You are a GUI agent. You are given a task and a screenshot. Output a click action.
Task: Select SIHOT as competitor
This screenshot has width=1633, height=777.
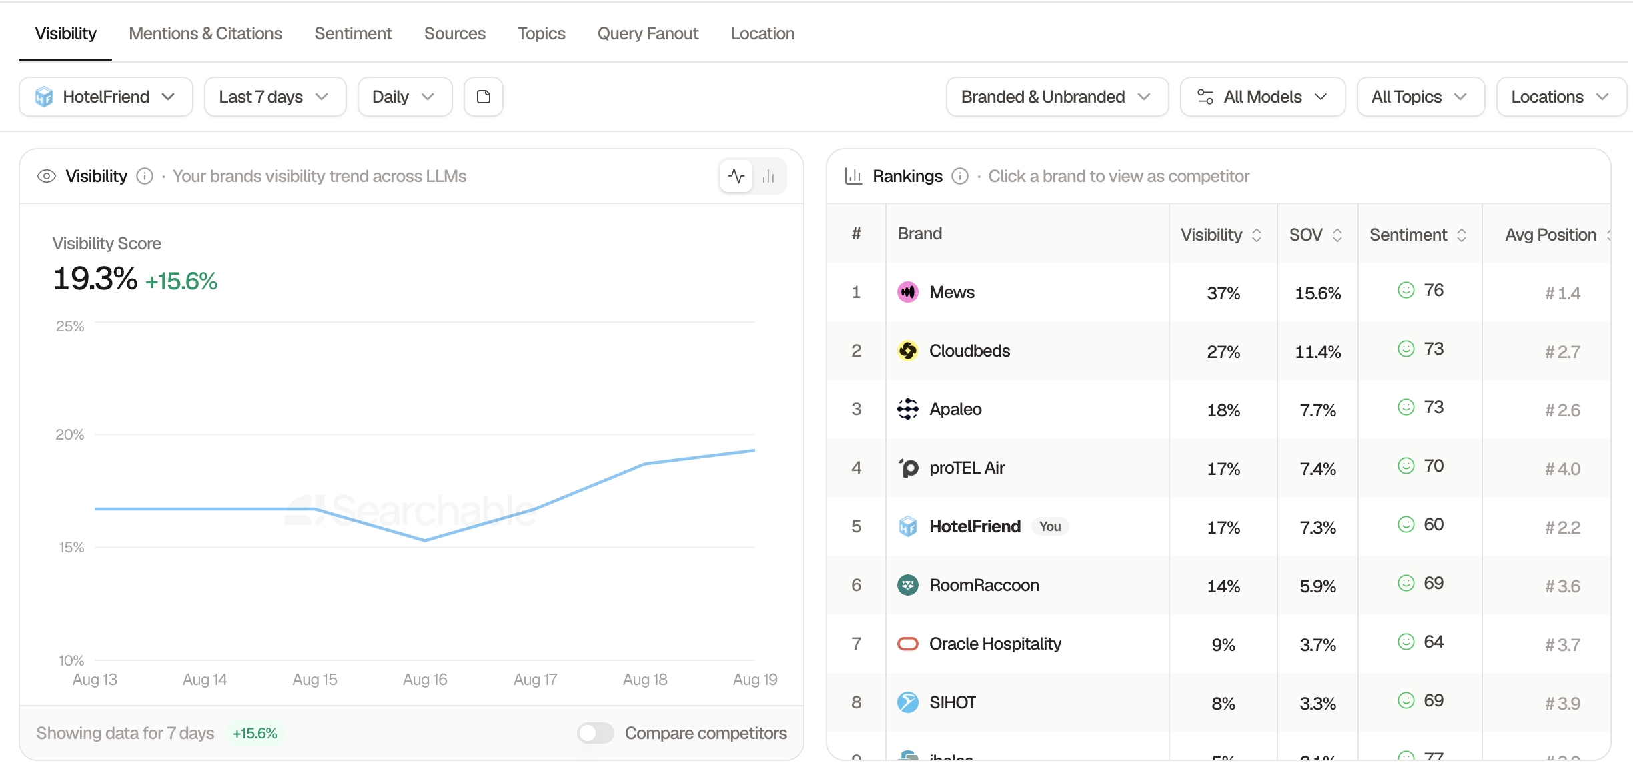[x=953, y=702]
